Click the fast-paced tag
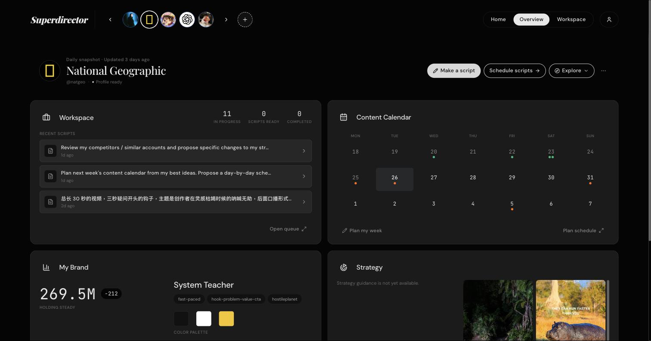 click(x=189, y=299)
